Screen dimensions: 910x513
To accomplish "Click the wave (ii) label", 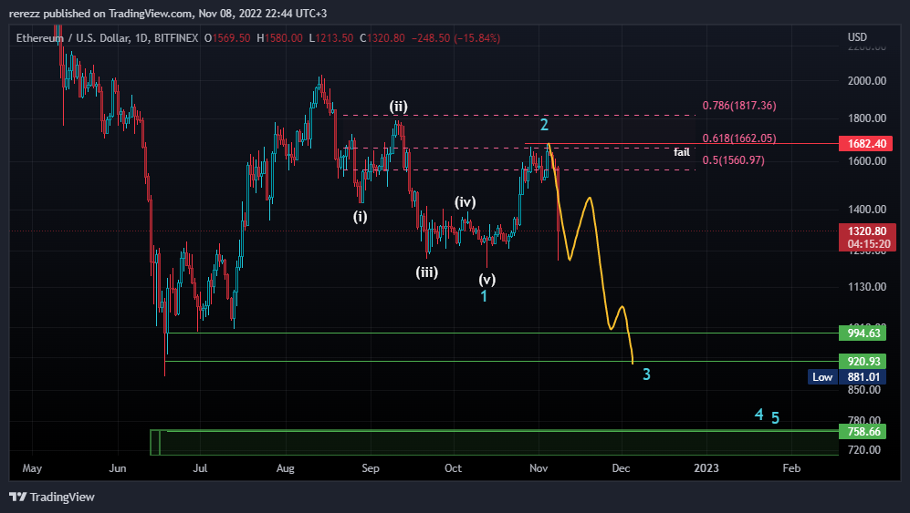I will click(x=398, y=106).
